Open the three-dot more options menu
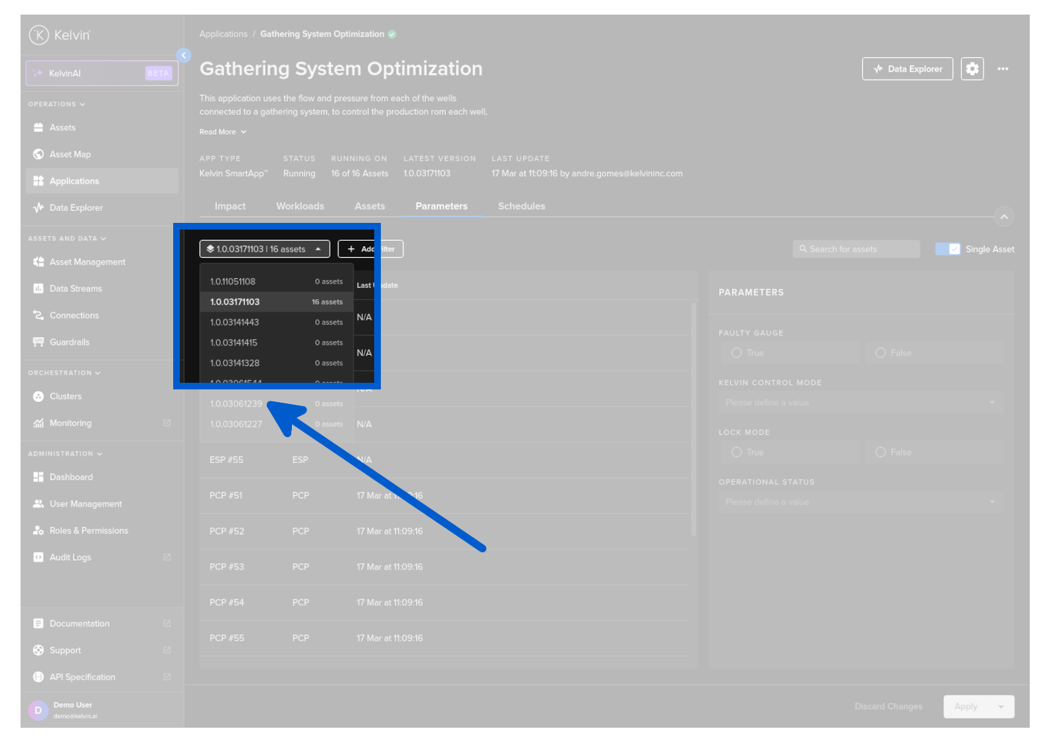This screenshot has width=1051, height=743. [x=1003, y=69]
